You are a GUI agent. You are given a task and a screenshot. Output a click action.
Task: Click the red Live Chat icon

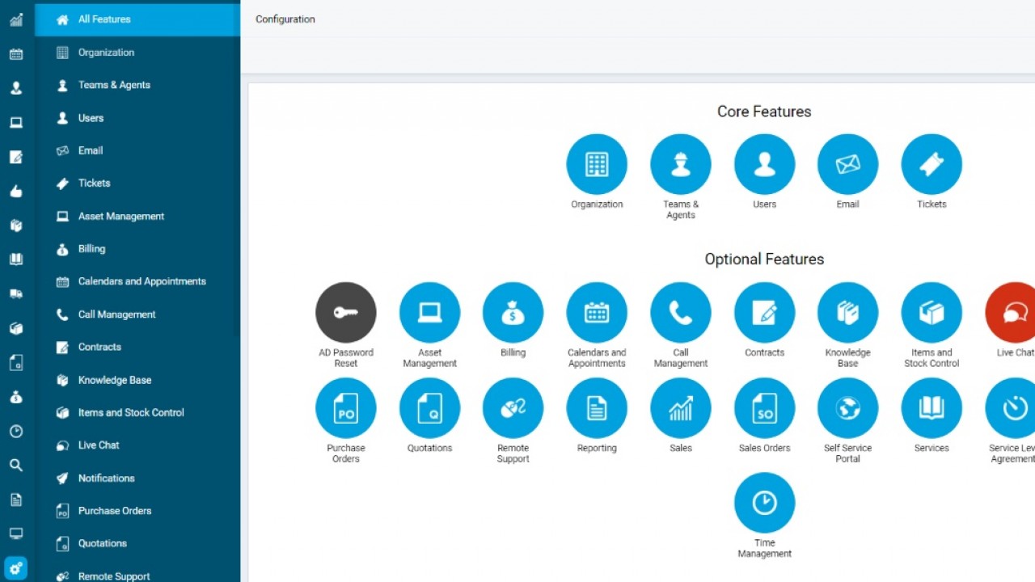coord(1012,313)
